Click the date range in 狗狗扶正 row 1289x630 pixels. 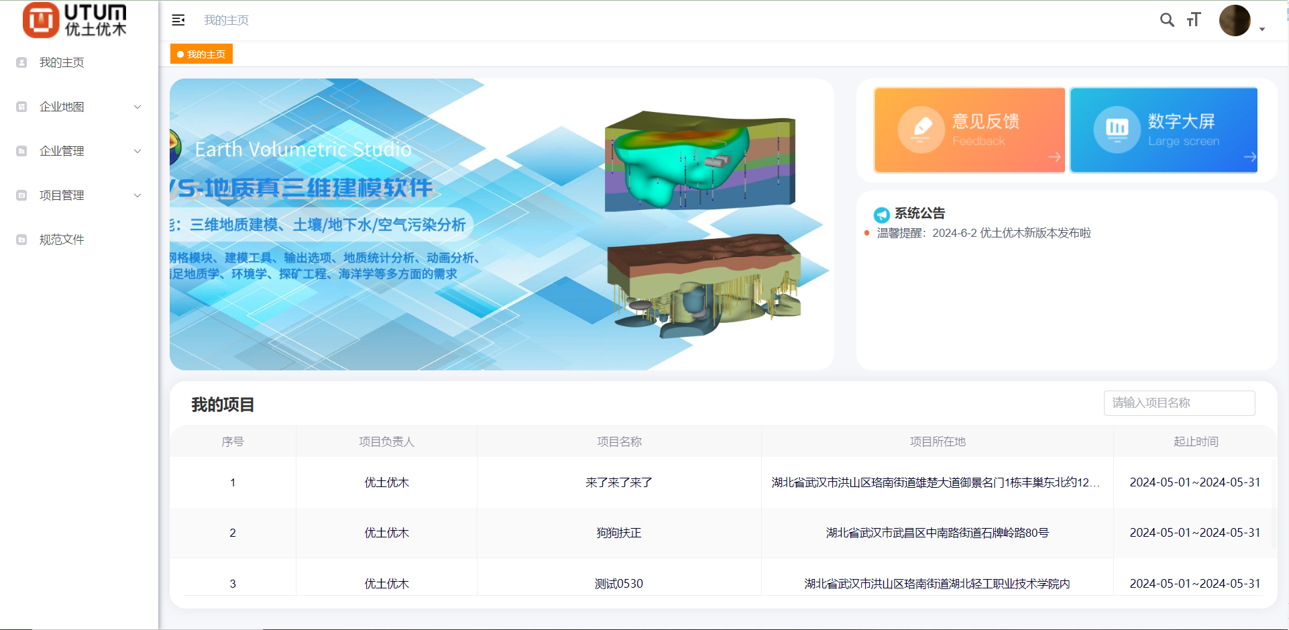click(1195, 533)
